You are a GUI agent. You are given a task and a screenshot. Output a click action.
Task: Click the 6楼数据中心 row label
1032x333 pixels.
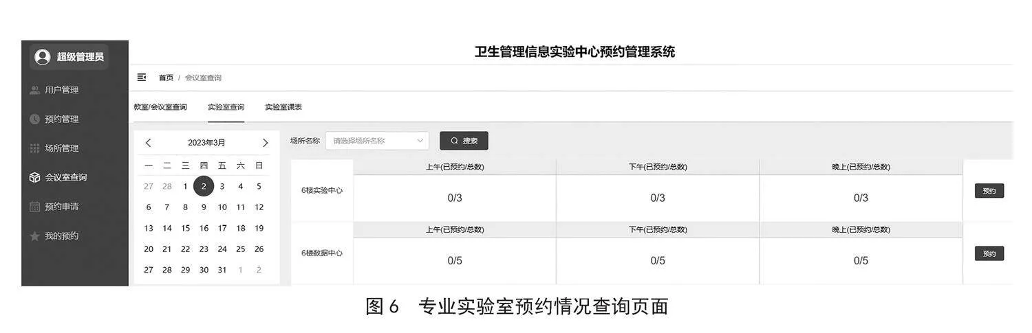[x=322, y=253]
